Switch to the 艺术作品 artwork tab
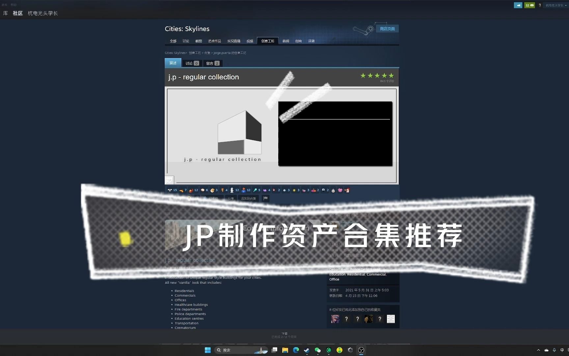This screenshot has height=356, width=569. (215, 41)
